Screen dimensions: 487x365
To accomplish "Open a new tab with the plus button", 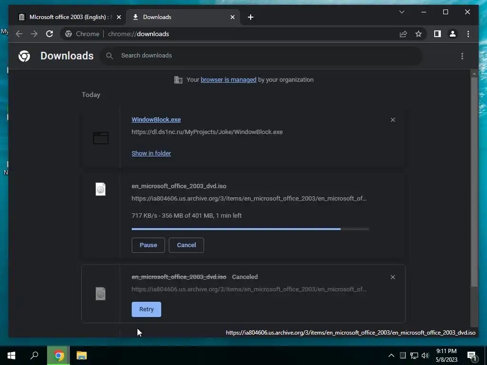I will [251, 17].
